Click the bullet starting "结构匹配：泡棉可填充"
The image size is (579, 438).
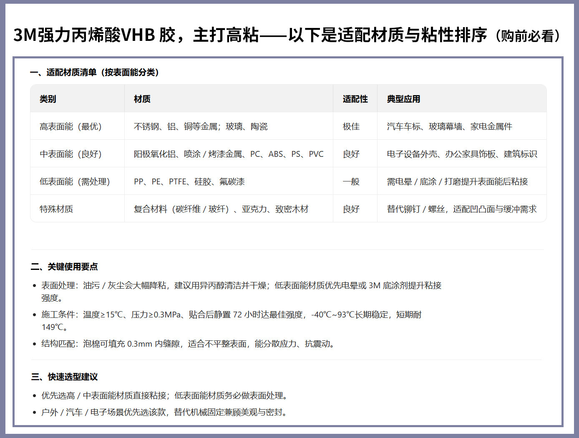pyautogui.click(x=188, y=344)
